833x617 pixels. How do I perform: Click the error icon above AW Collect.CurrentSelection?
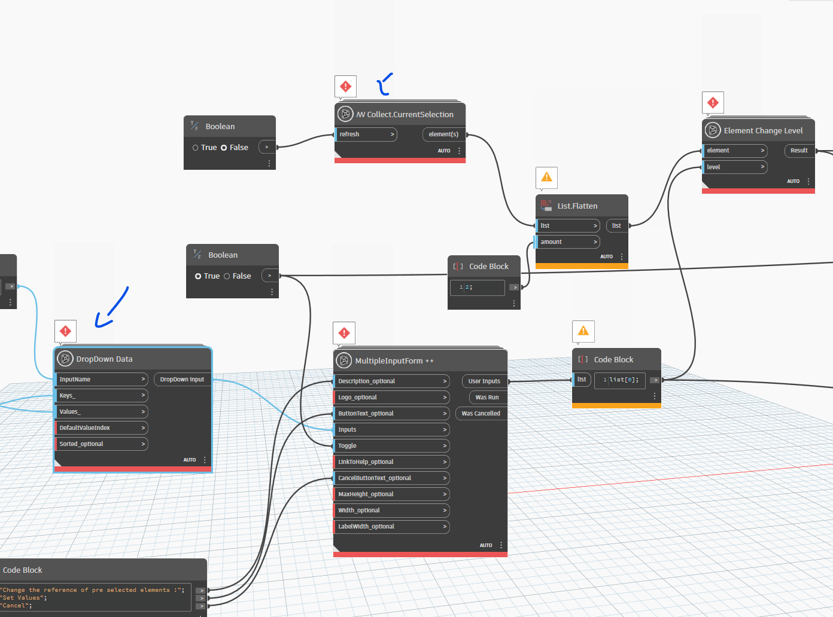[345, 86]
